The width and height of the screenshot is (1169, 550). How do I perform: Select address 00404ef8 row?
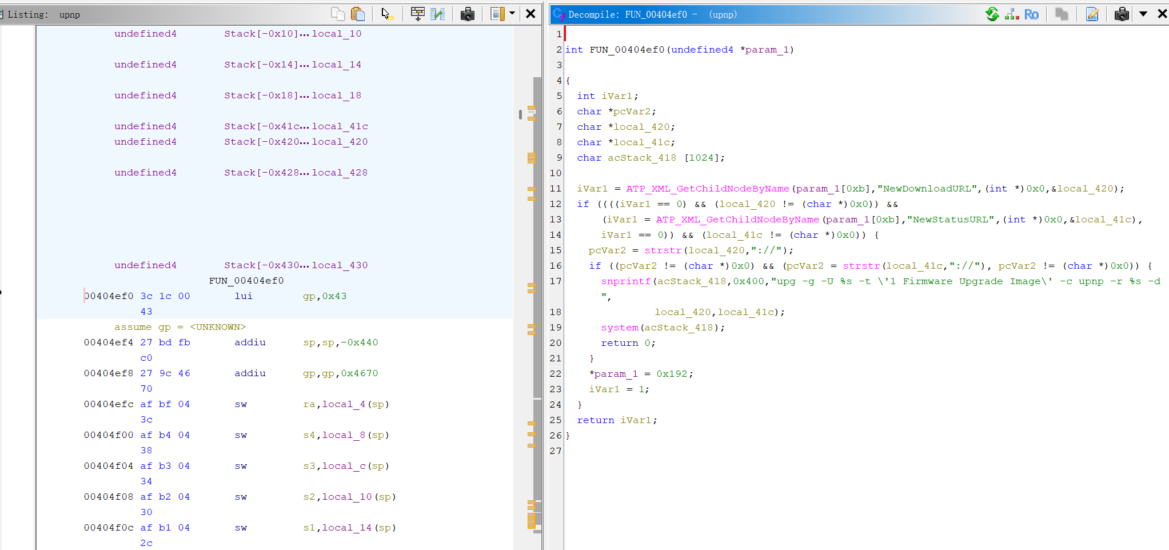coord(109,373)
